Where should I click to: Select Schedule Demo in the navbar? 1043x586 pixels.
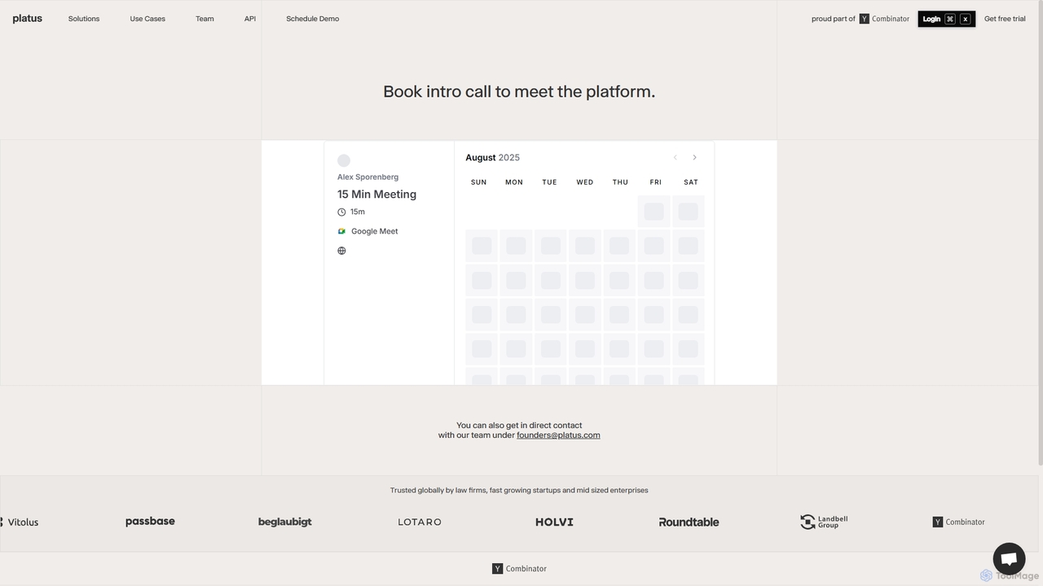(313, 19)
